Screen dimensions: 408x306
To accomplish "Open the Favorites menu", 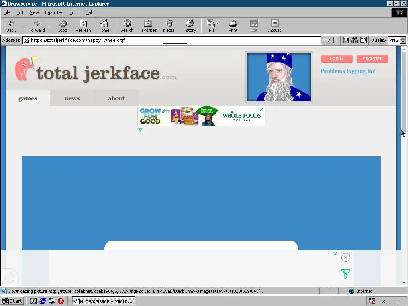I will (54, 12).
